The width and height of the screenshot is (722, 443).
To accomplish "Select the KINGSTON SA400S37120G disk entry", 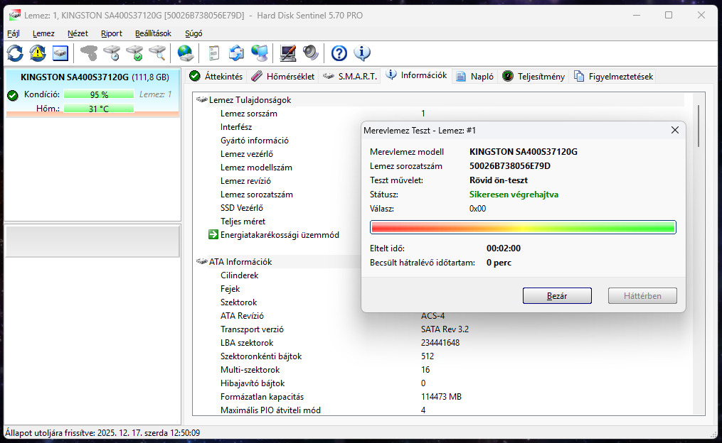I will 92,93.
